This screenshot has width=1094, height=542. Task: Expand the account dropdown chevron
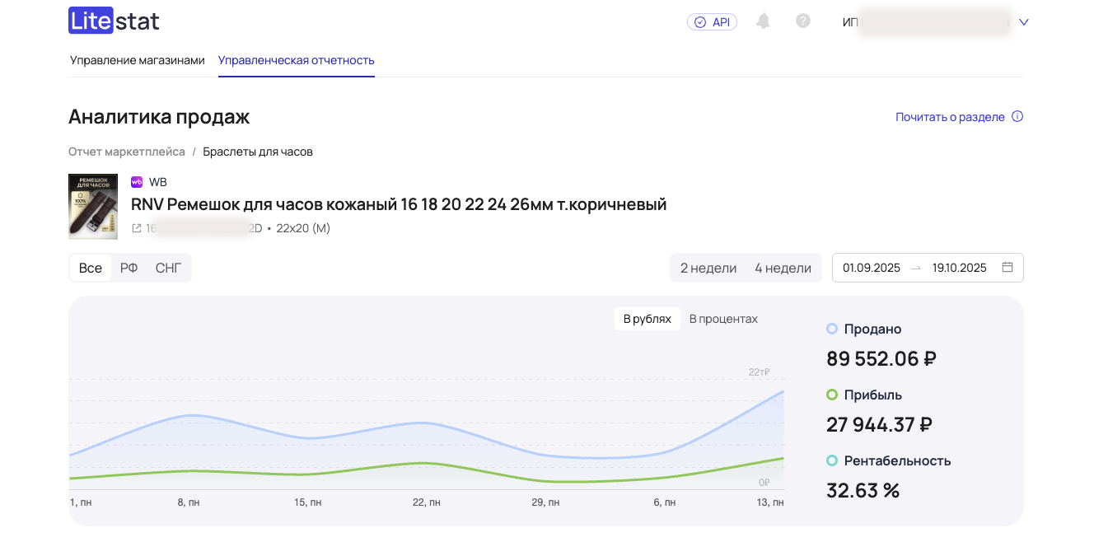click(x=1024, y=22)
